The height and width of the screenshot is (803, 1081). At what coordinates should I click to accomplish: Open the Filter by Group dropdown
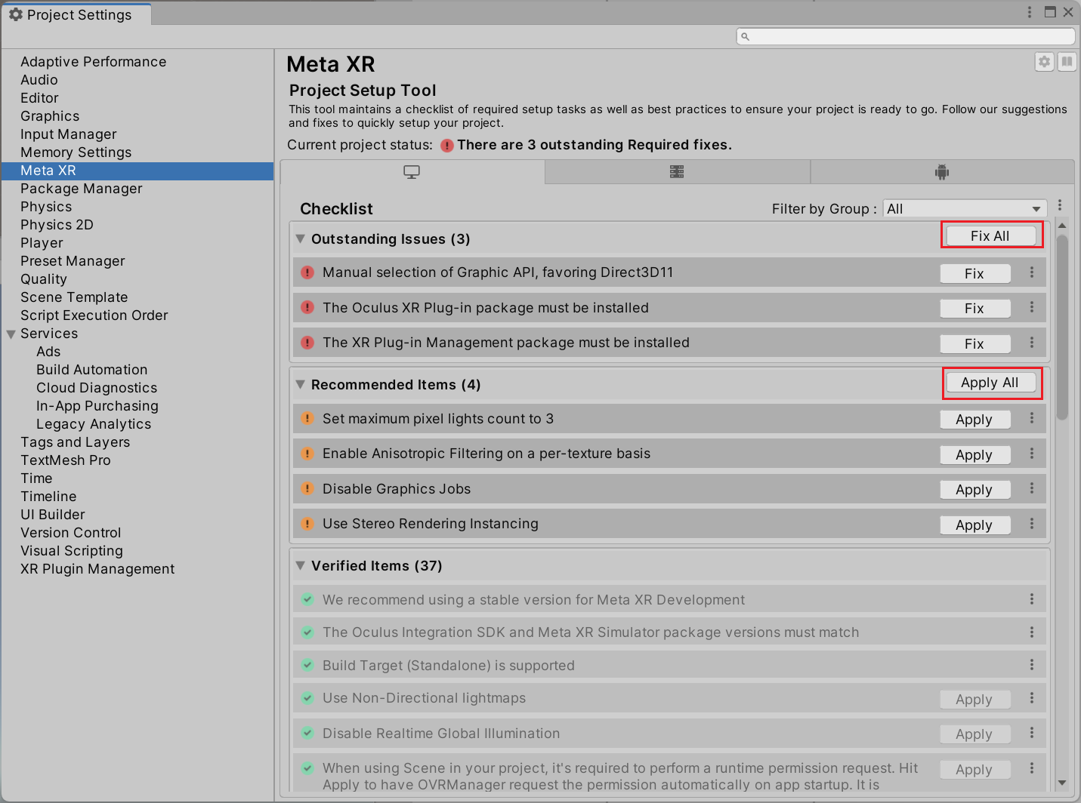(965, 209)
